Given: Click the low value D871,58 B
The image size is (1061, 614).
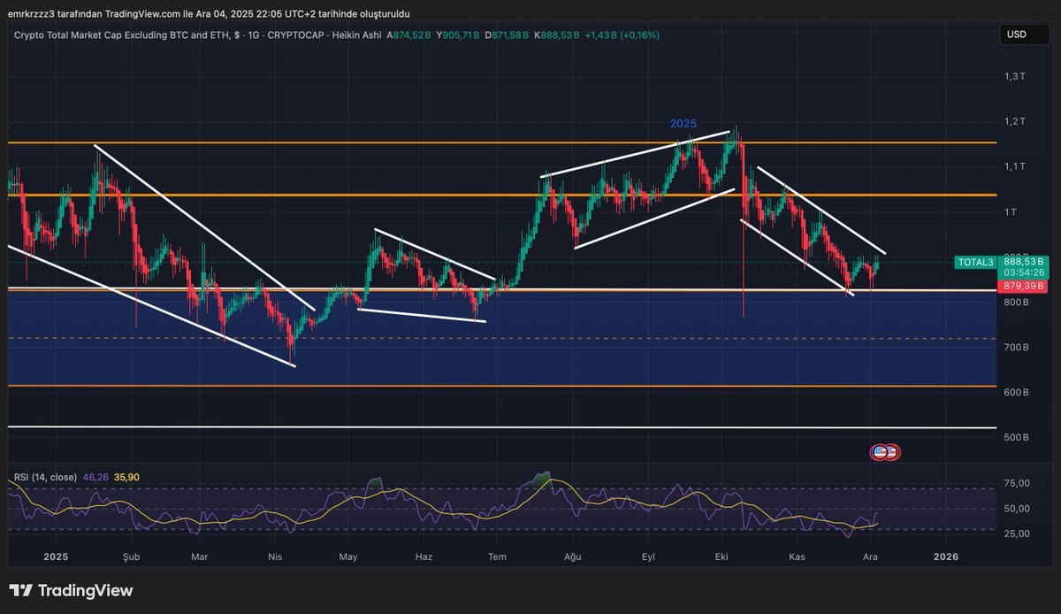Looking at the screenshot, I should [508, 35].
